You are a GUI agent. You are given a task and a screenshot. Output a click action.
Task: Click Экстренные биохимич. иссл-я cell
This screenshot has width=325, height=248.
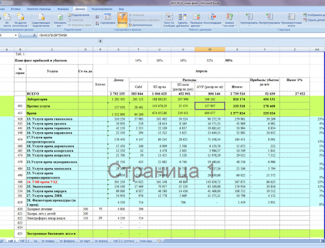tap(52, 234)
